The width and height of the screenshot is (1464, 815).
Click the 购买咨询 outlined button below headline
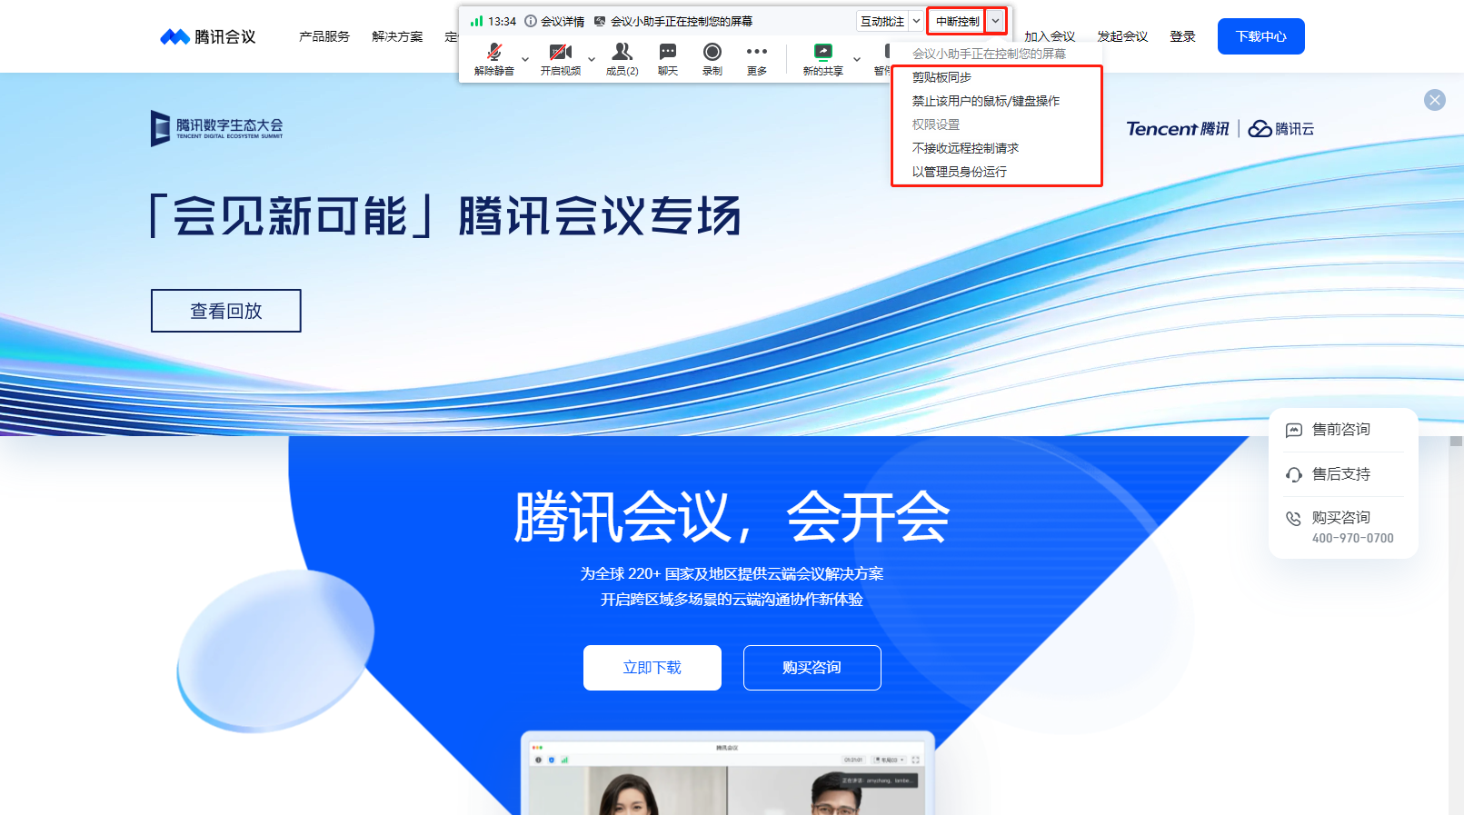click(812, 668)
